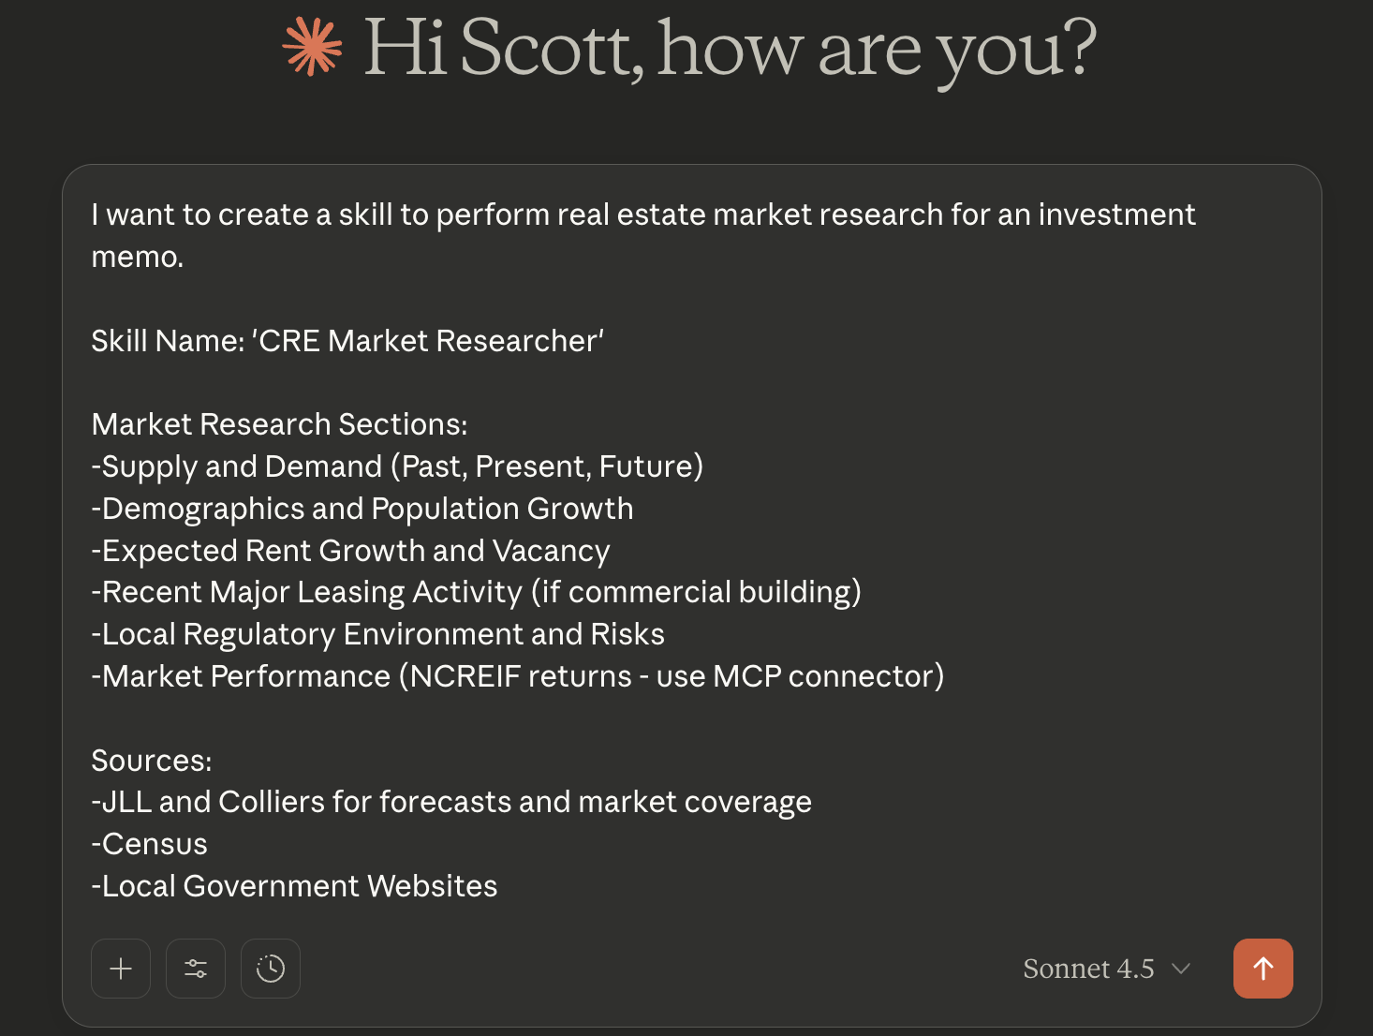Open the search and tools sliders icon
This screenshot has height=1036, width=1373.
[x=196, y=969]
